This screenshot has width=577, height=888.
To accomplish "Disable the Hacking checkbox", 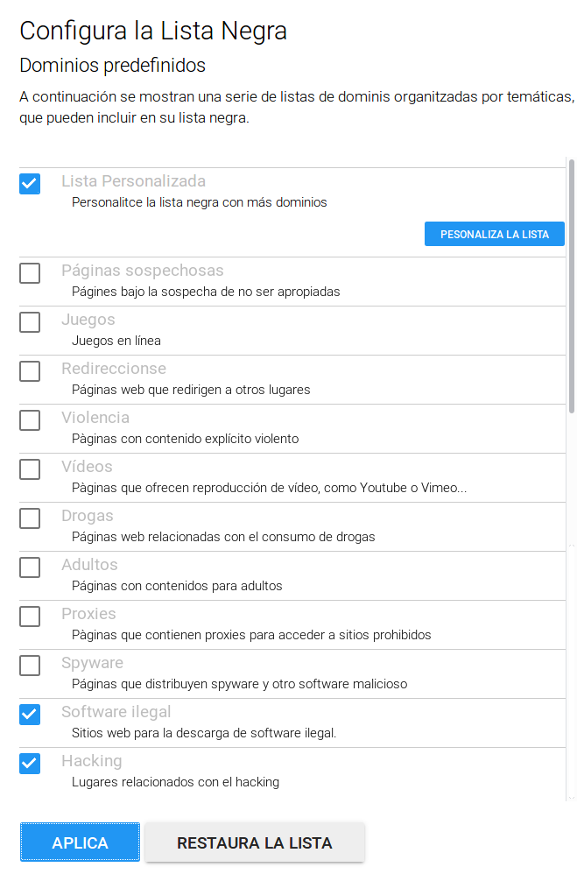I will tap(30, 764).
